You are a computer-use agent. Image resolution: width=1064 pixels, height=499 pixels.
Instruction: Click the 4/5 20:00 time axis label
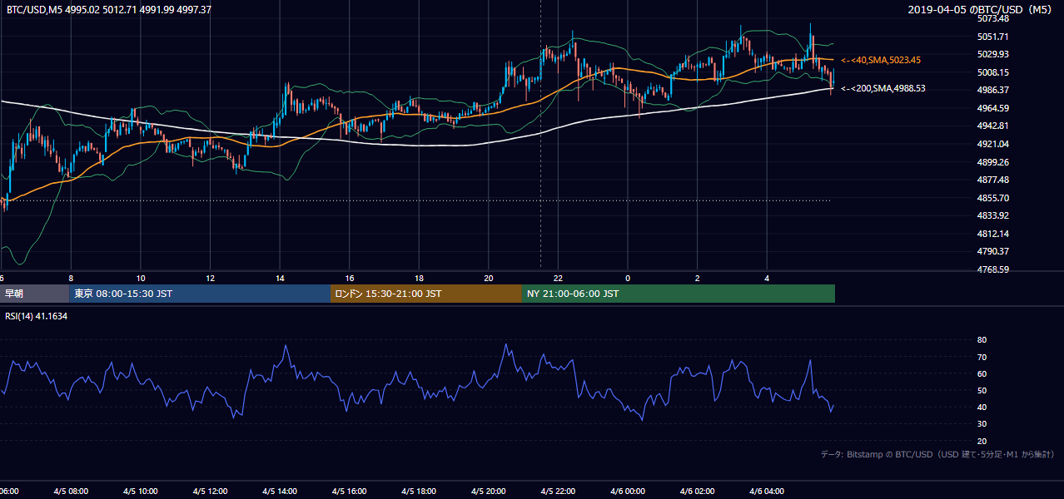tap(489, 492)
